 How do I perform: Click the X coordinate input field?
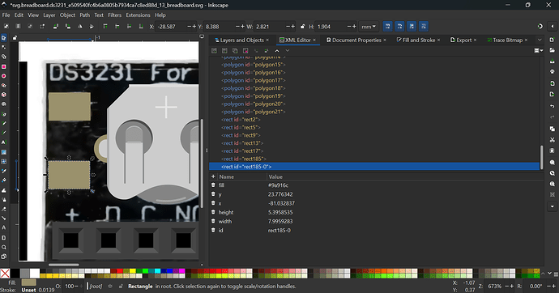(171, 27)
